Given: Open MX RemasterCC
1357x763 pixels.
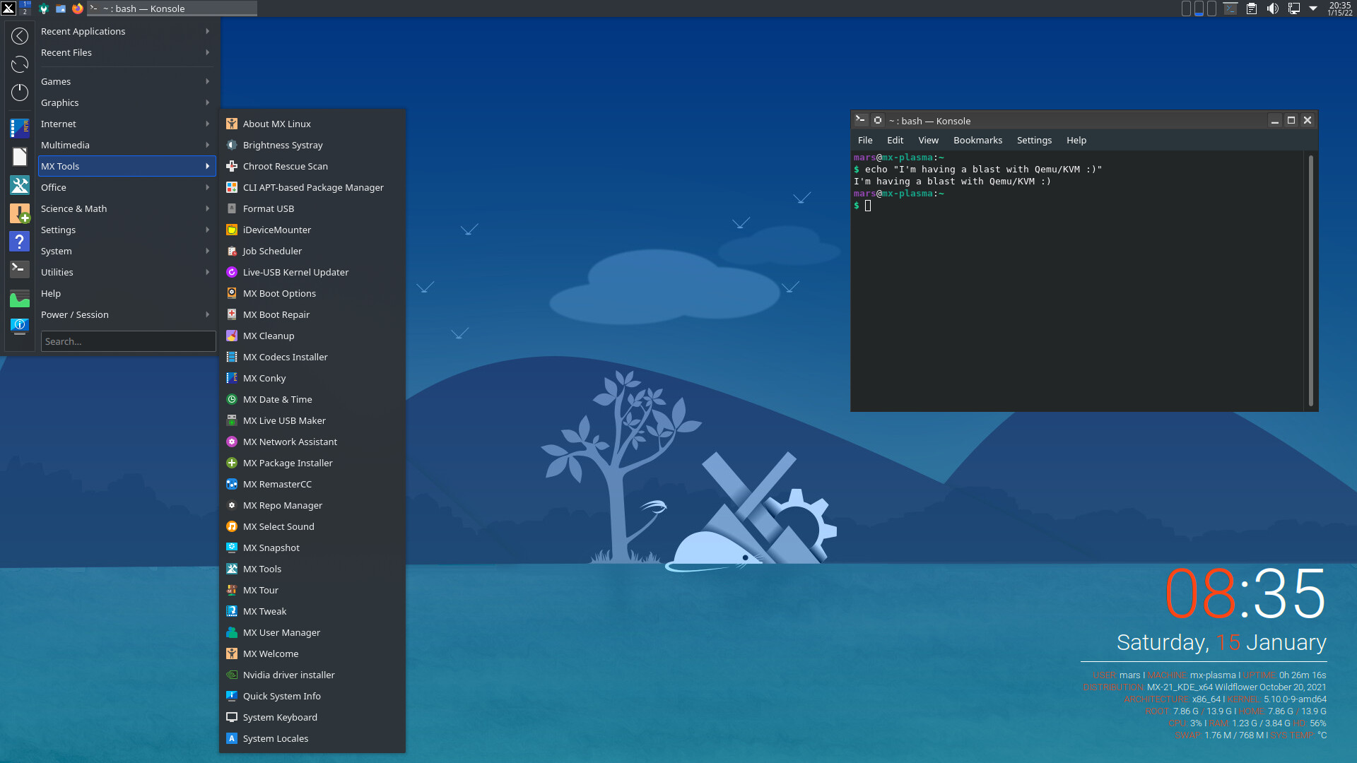Looking at the screenshot, I should pos(312,484).
